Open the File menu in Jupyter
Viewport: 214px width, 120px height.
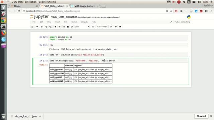coord(34,22)
